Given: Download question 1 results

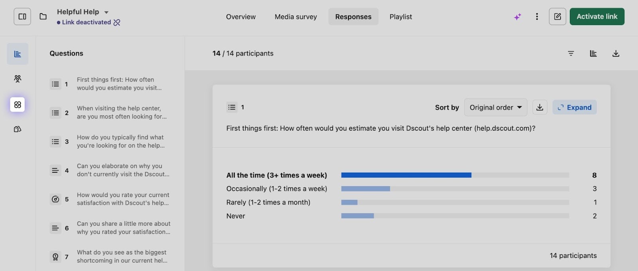Looking at the screenshot, I should pos(540,107).
